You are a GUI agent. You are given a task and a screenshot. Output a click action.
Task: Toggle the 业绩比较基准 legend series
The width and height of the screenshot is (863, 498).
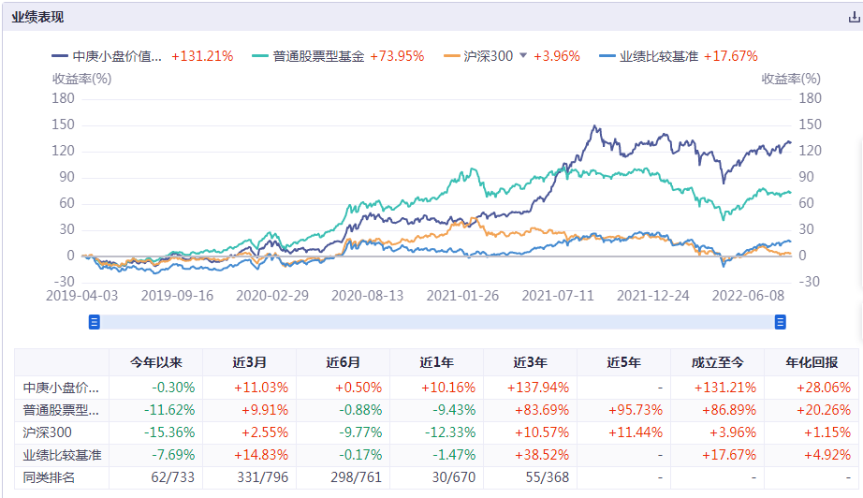coord(661,56)
